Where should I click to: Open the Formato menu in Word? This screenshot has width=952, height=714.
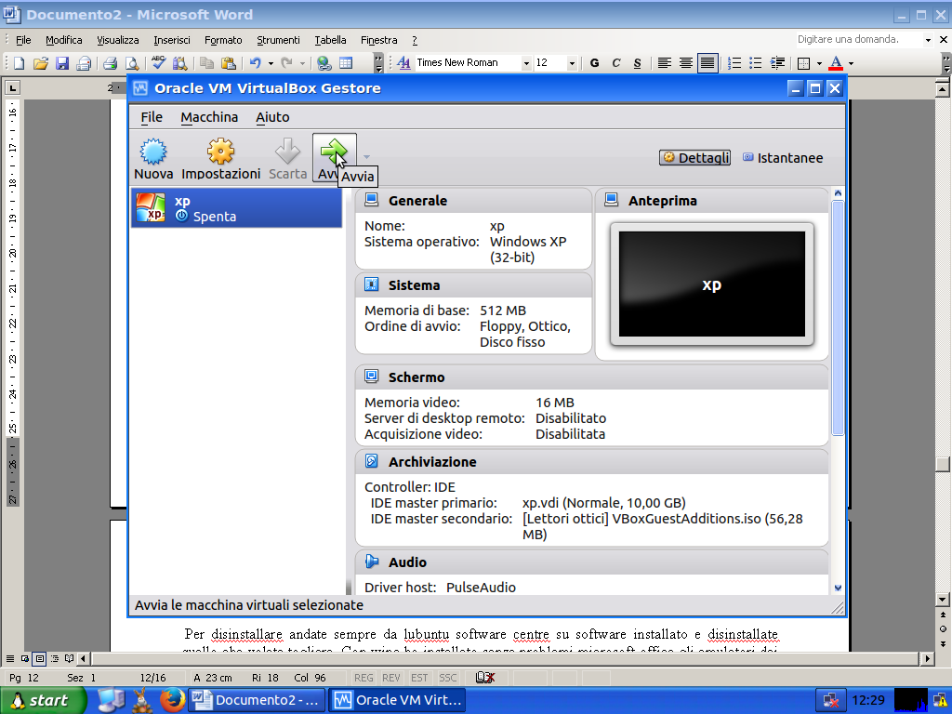tap(223, 40)
